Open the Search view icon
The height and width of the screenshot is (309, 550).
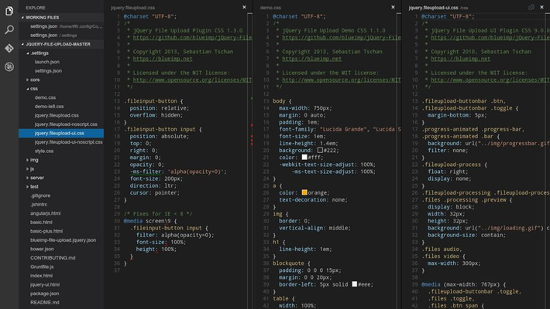(9, 30)
